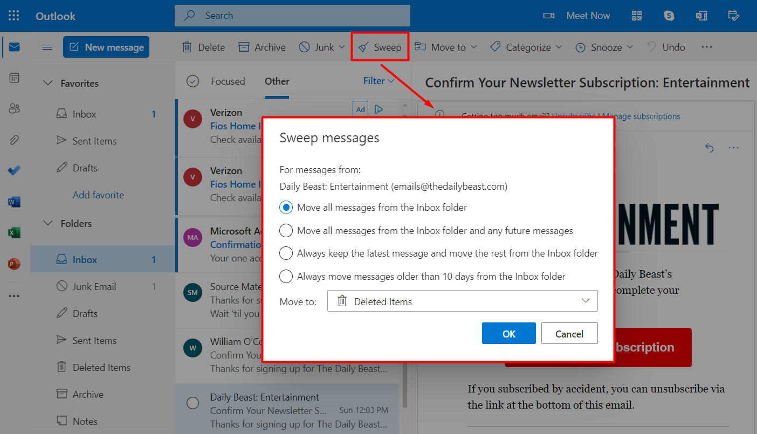757x434 pixels.
Task: Open Inbox under Folders
Action: [x=103, y=260]
